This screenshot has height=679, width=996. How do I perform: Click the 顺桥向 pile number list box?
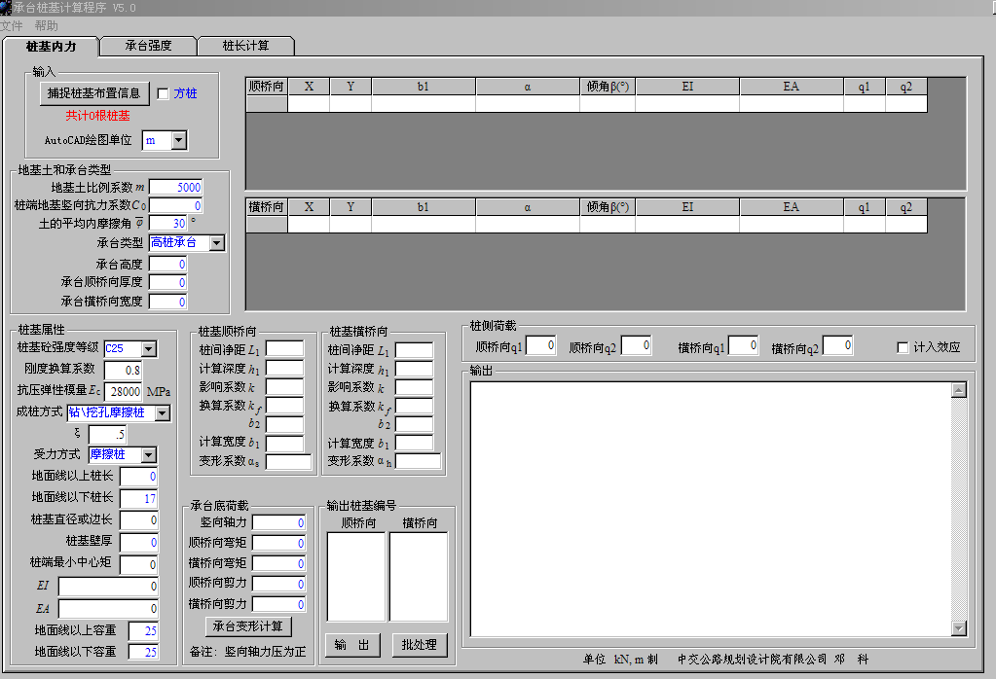356,577
